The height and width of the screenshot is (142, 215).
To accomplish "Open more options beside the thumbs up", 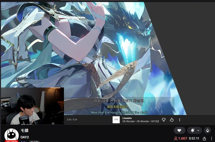I will [180, 120].
